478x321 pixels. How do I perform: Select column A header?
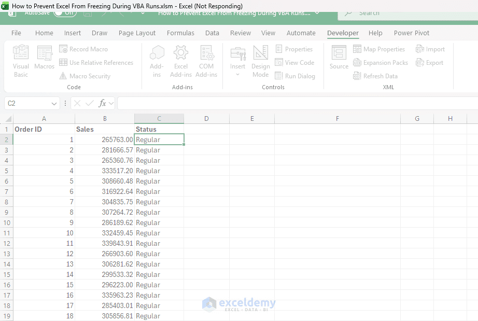pos(44,119)
